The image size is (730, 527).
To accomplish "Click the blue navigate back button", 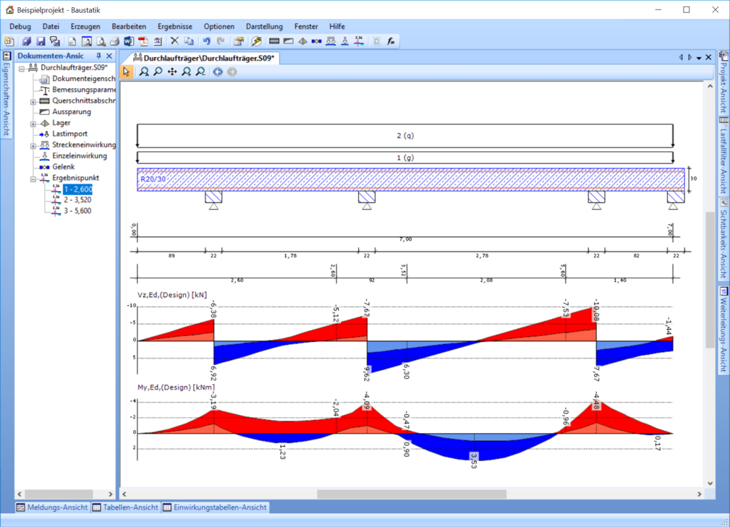I will click(x=217, y=72).
